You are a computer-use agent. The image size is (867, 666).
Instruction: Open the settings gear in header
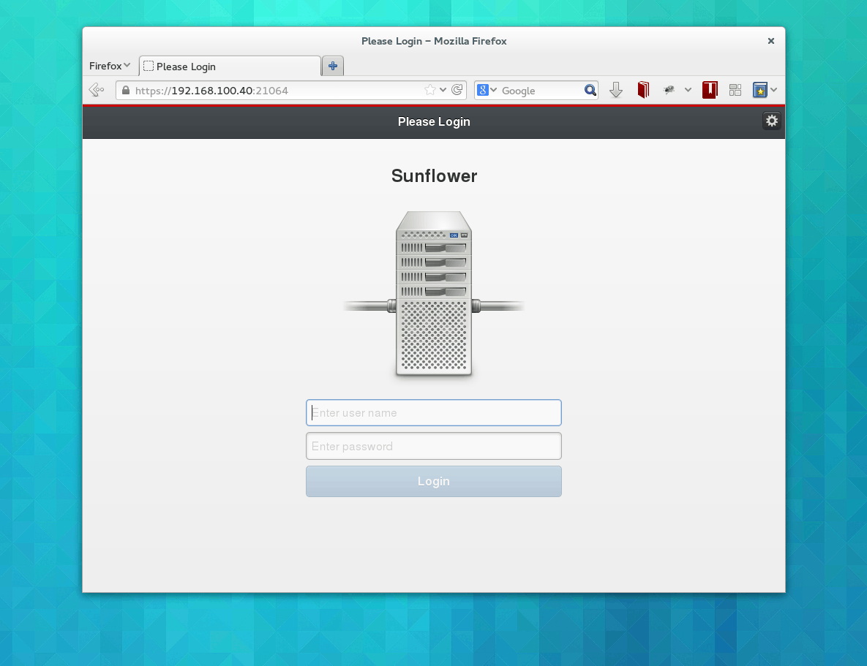pyautogui.click(x=771, y=121)
